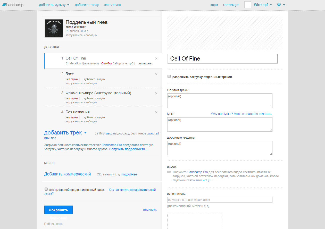This screenshot has height=229, width=325.
Task: Click the lyrics text area
Action: coord(220,124)
